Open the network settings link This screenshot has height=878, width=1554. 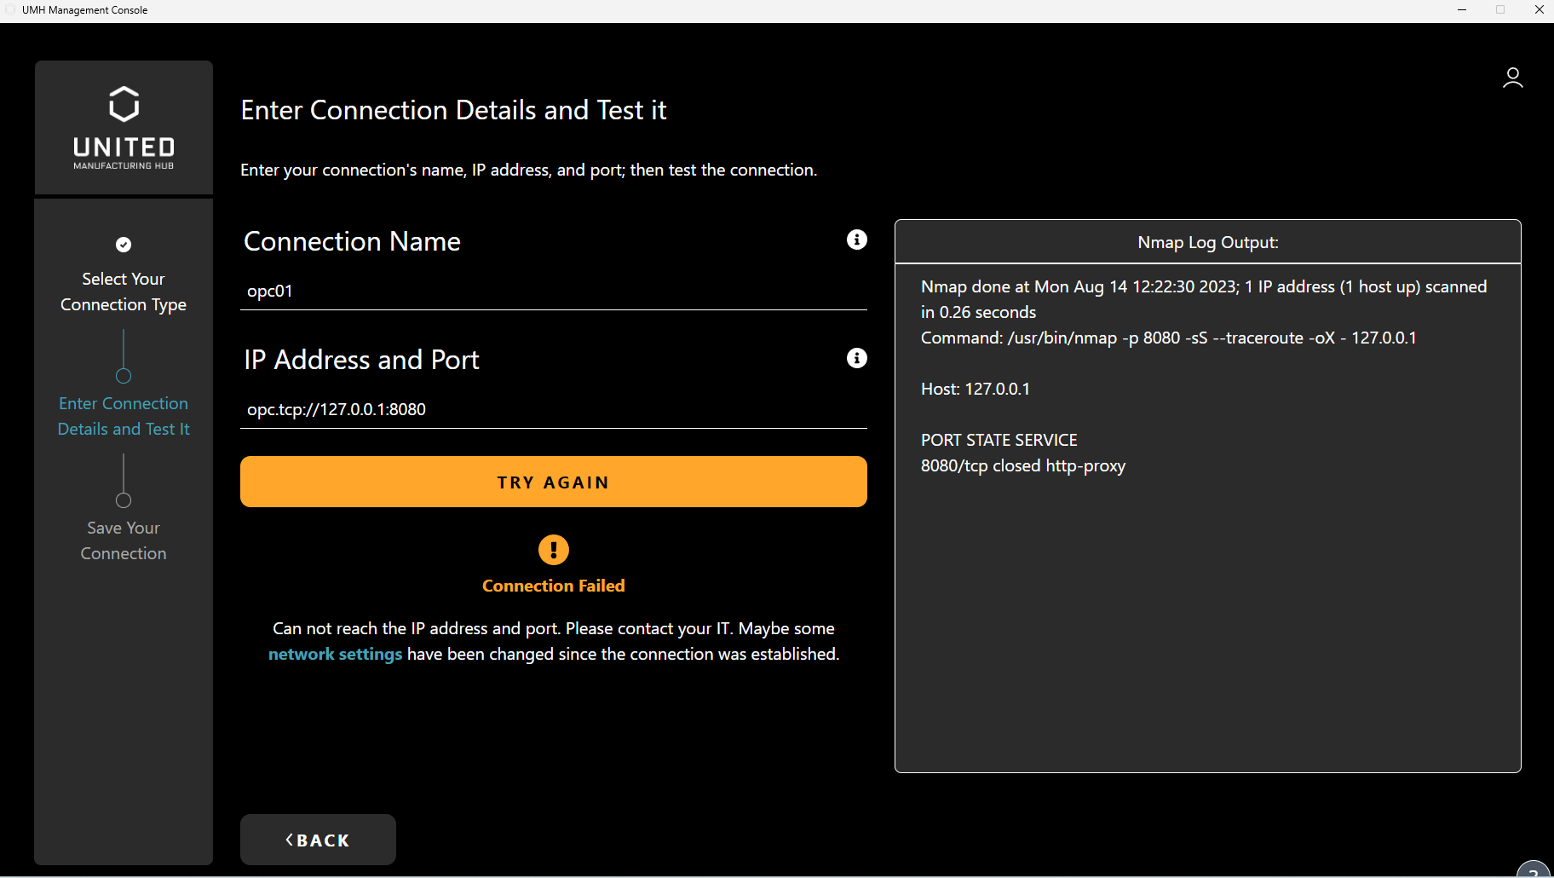(335, 655)
